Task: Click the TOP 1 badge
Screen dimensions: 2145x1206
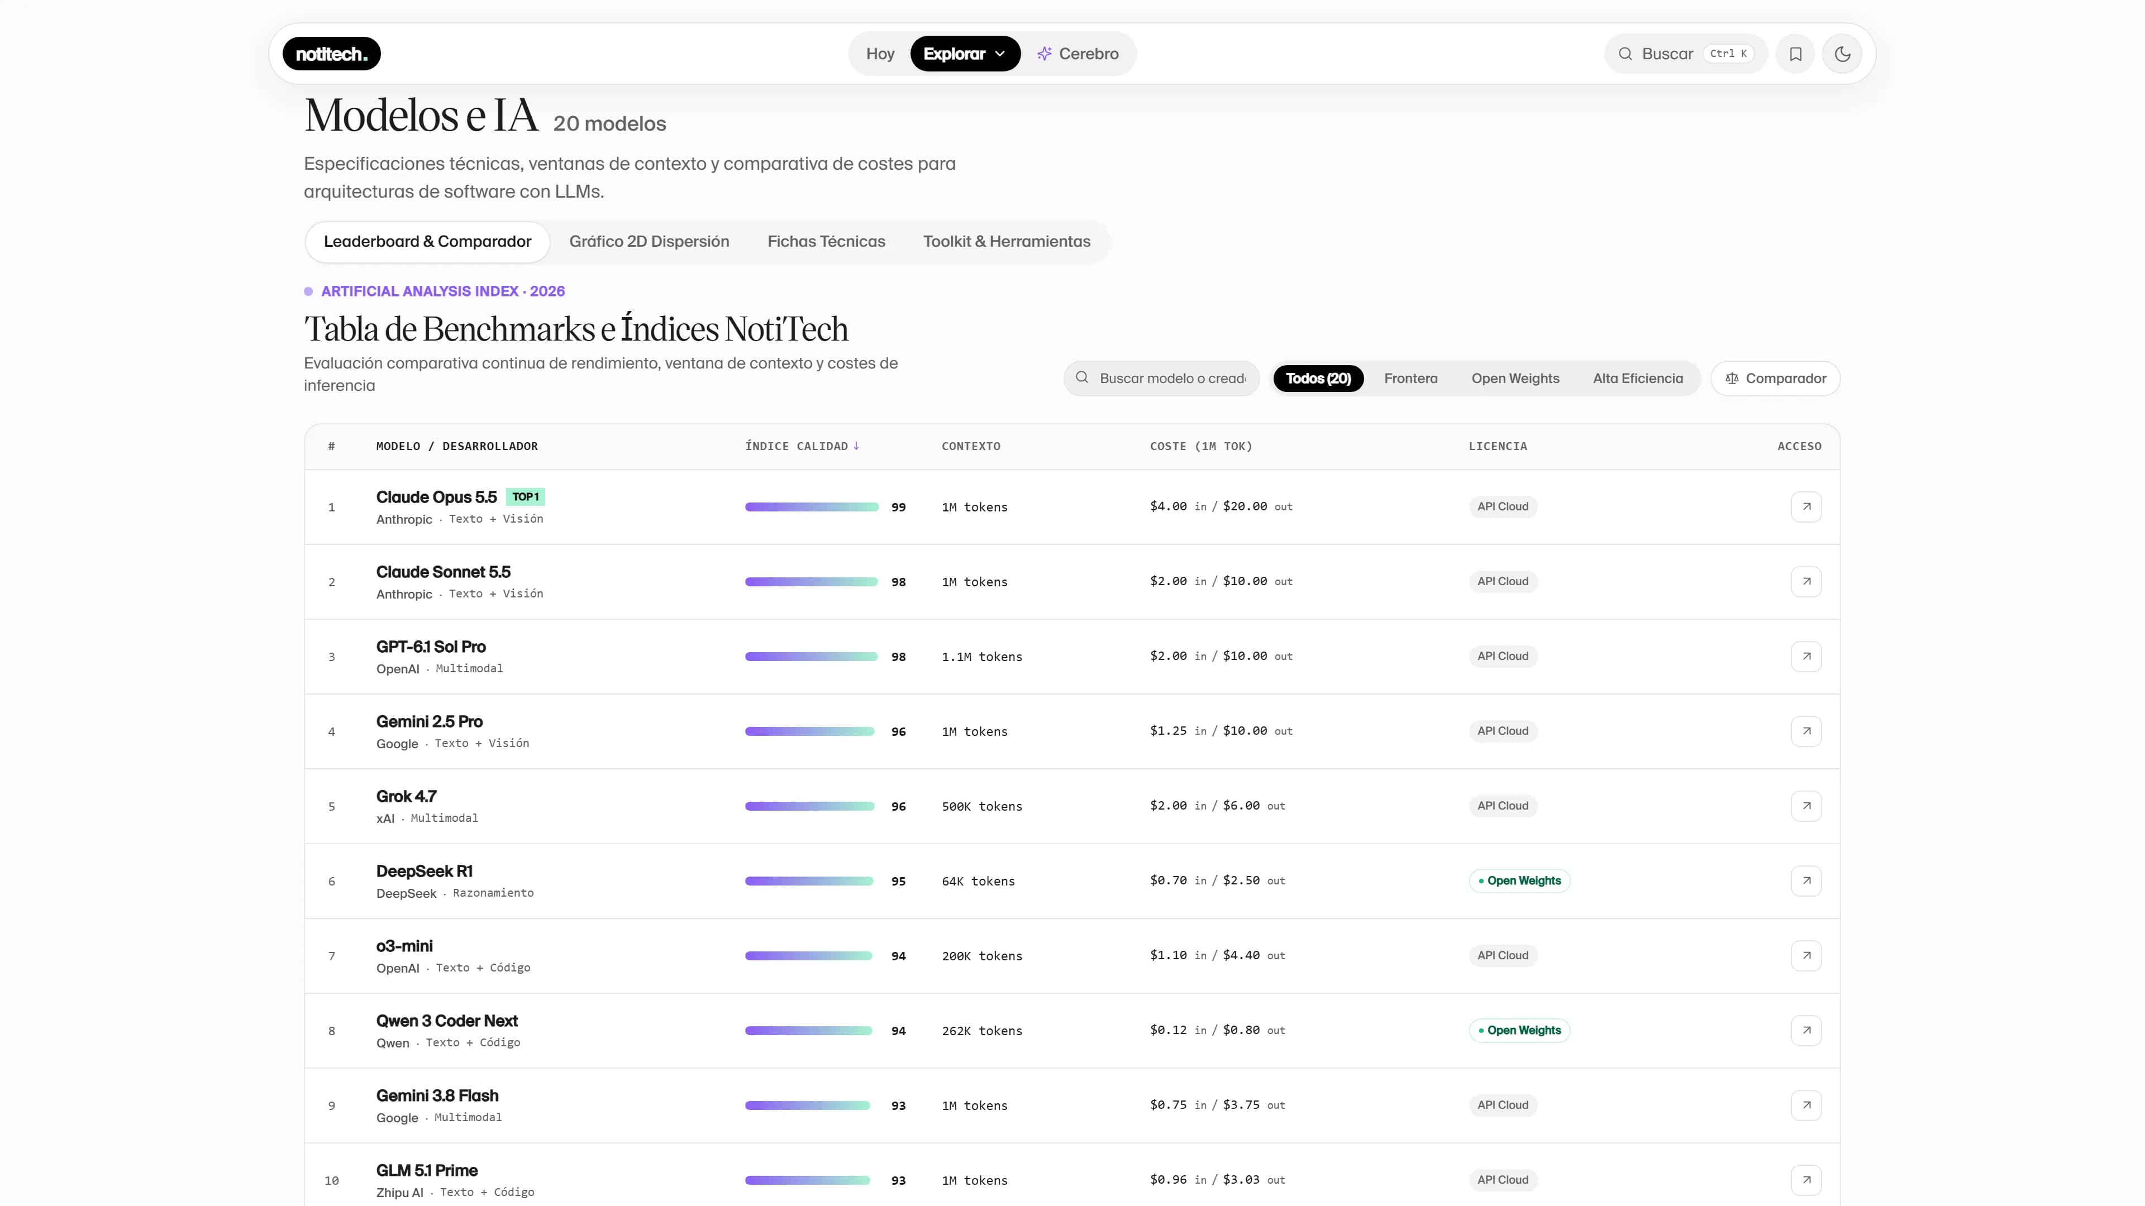Action: pyautogui.click(x=526, y=497)
